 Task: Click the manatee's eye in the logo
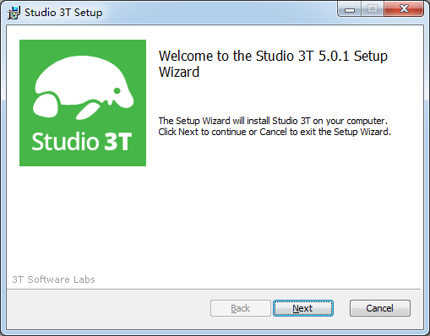pos(117,90)
